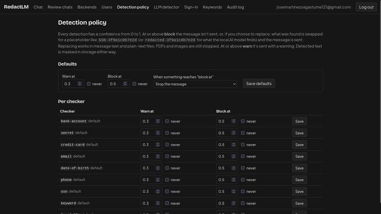The image size is (381, 214).
Task: Open the Audit log page
Action: [235, 7]
